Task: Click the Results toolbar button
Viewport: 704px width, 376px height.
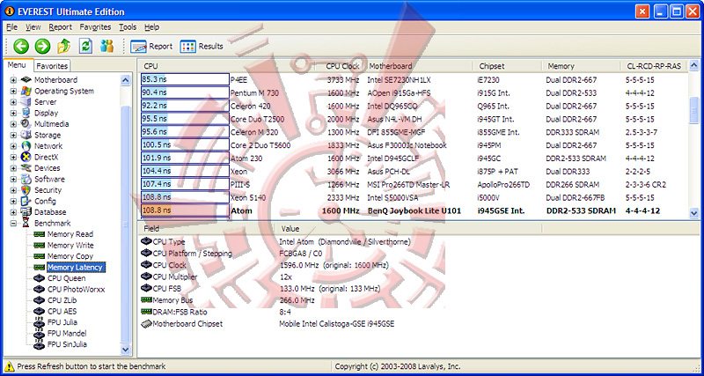Action: [x=202, y=47]
